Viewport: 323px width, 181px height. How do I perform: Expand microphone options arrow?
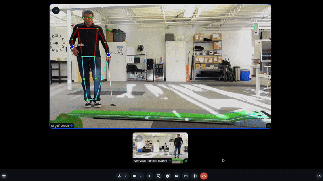point(125,176)
